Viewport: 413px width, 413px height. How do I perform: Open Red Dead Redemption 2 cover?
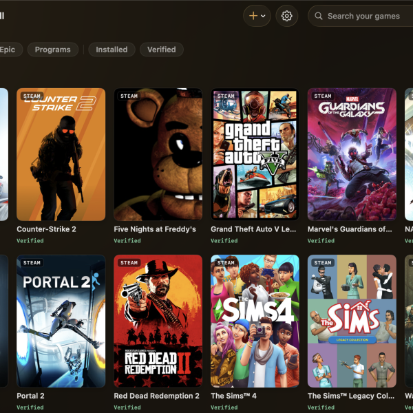158,321
